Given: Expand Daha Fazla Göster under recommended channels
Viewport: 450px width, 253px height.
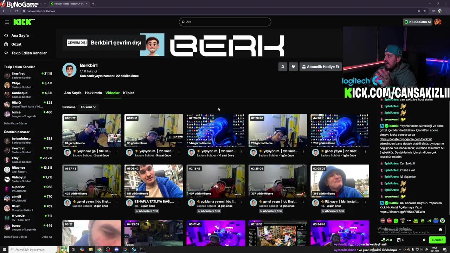Looking at the screenshot, I should point(15,237).
